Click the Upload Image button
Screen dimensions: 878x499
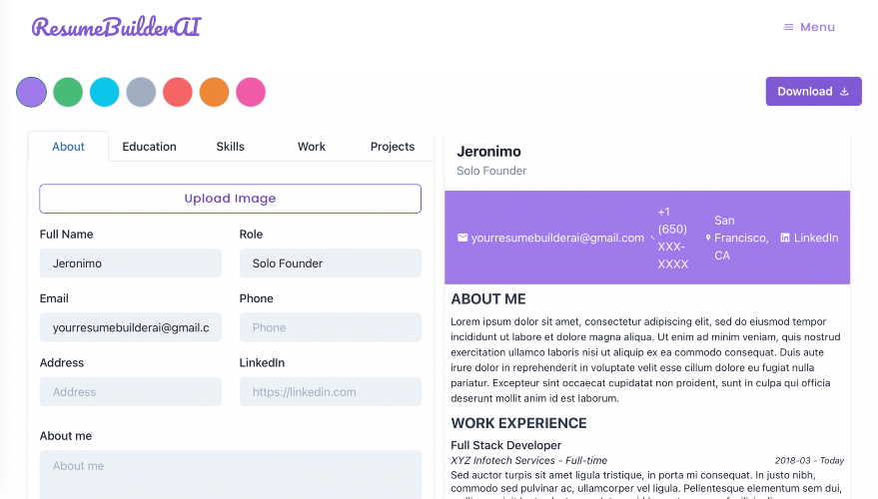230,199
